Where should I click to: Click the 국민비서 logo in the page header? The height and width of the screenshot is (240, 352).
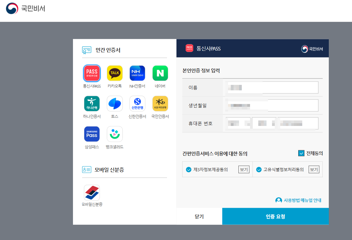click(x=26, y=9)
